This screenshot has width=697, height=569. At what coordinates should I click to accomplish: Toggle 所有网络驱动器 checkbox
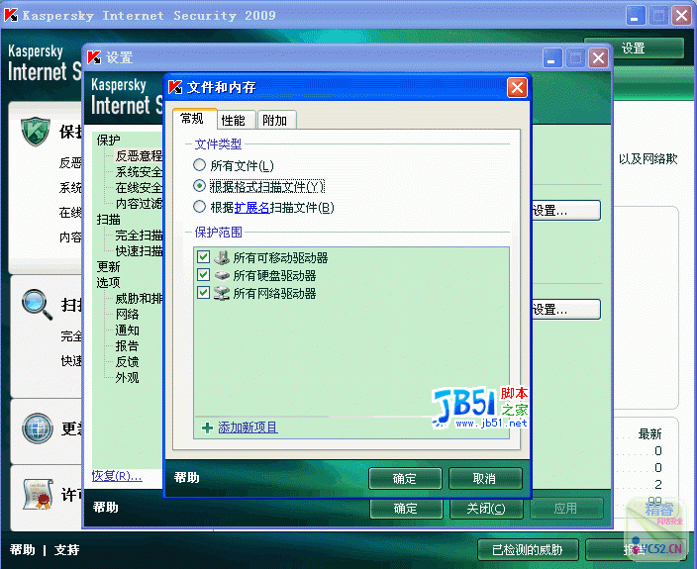(x=203, y=292)
